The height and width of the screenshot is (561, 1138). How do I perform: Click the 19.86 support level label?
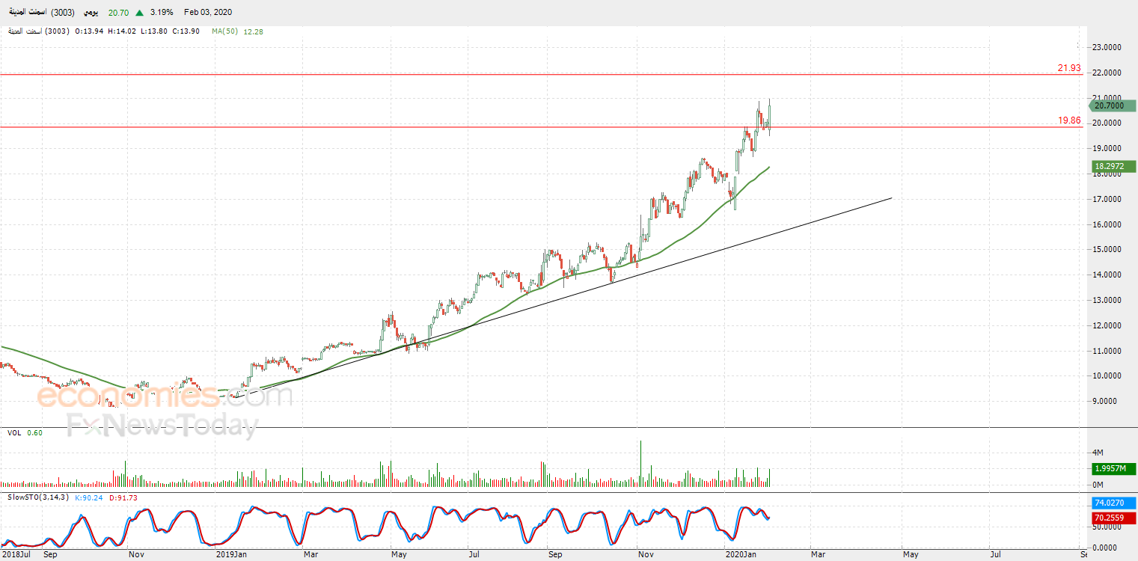coord(1069,120)
